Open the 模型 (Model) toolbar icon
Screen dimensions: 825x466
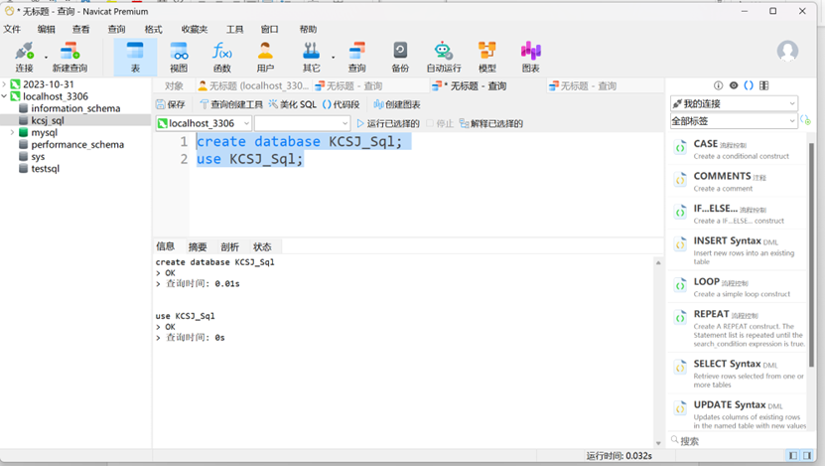pyautogui.click(x=486, y=56)
